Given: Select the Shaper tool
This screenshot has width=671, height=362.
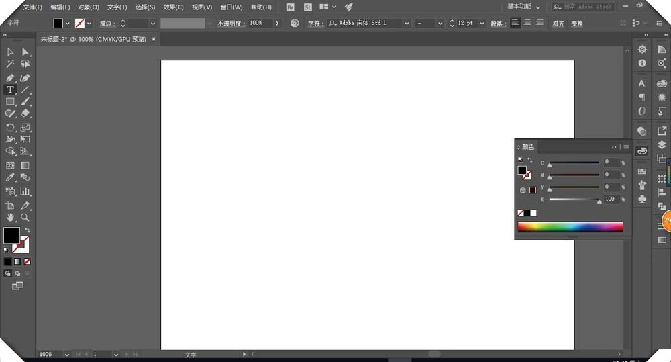Looking at the screenshot, I should (x=10, y=114).
